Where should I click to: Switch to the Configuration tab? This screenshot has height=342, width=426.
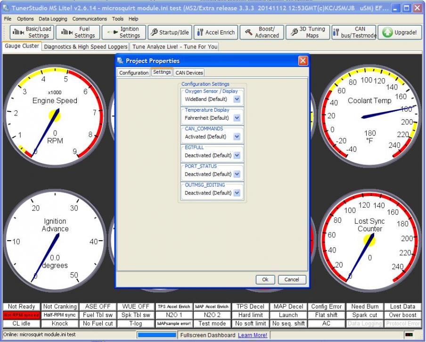click(x=133, y=73)
